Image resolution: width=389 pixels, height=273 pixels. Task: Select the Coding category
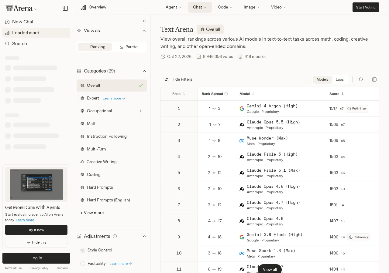click(x=112, y=175)
